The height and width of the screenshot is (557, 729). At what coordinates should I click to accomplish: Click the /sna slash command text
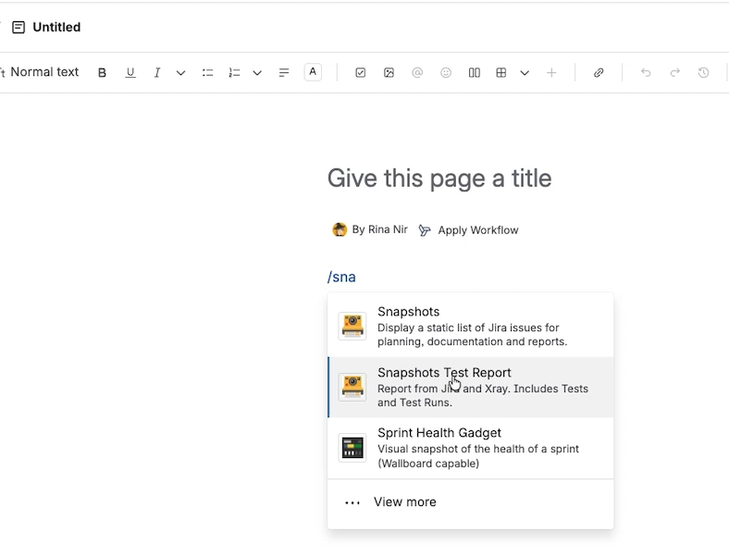[341, 277]
